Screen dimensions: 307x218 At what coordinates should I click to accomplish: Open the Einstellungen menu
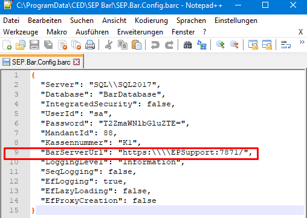[236, 21]
